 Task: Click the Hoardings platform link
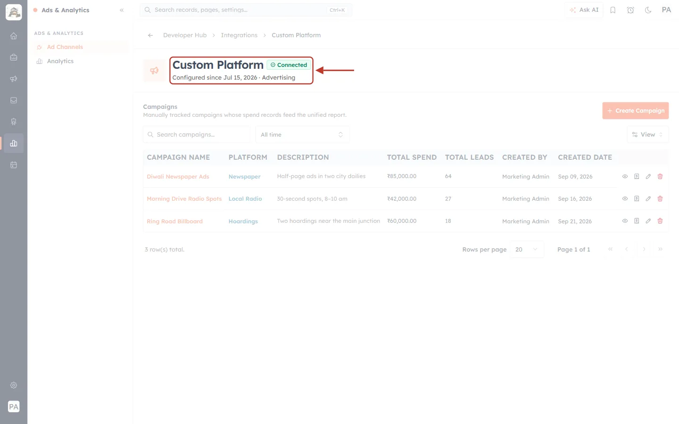[243, 221]
